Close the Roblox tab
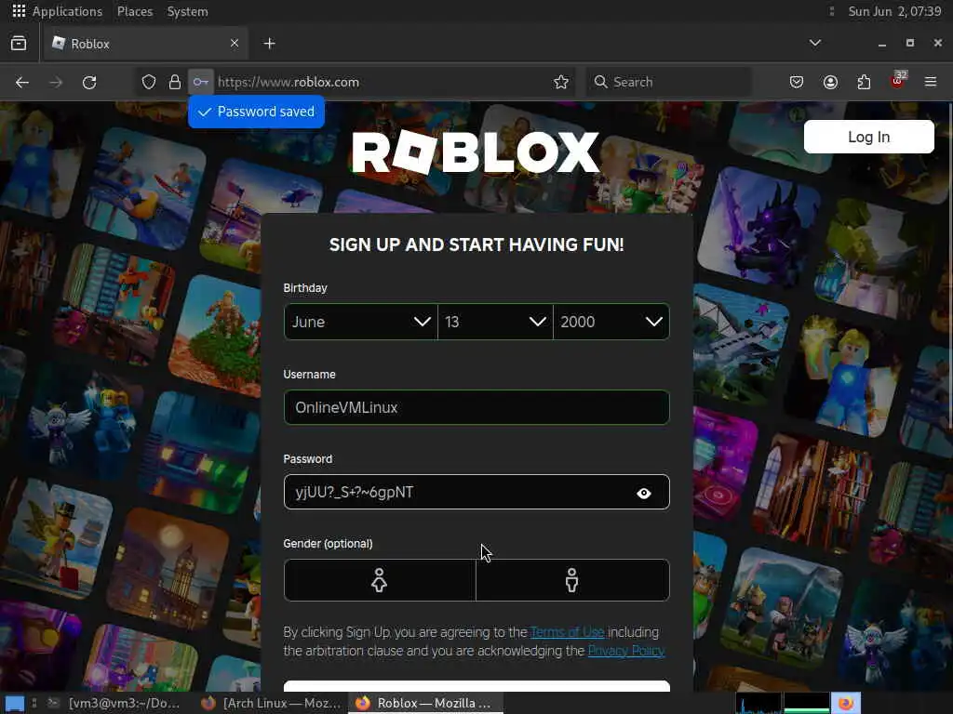953x714 pixels. 235,43
